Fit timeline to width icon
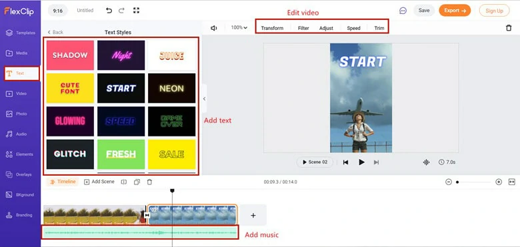520x247 pixels. point(512,182)
